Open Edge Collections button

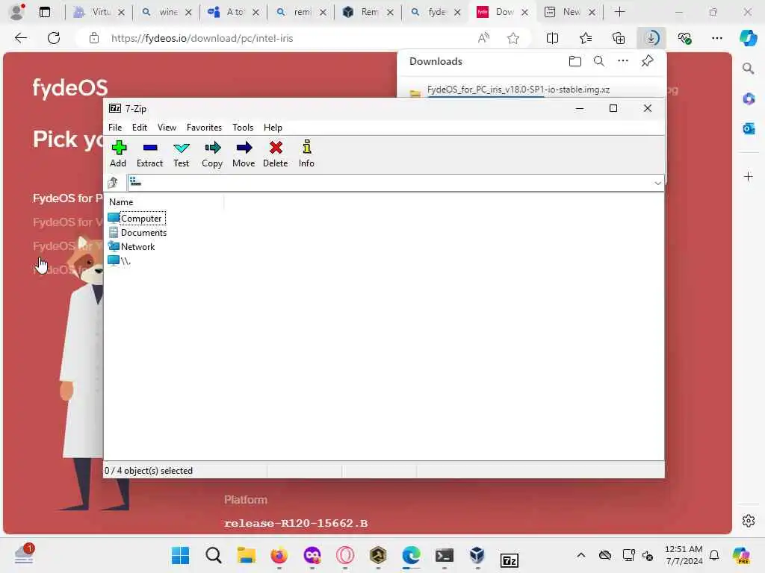[x=619, y=38]
